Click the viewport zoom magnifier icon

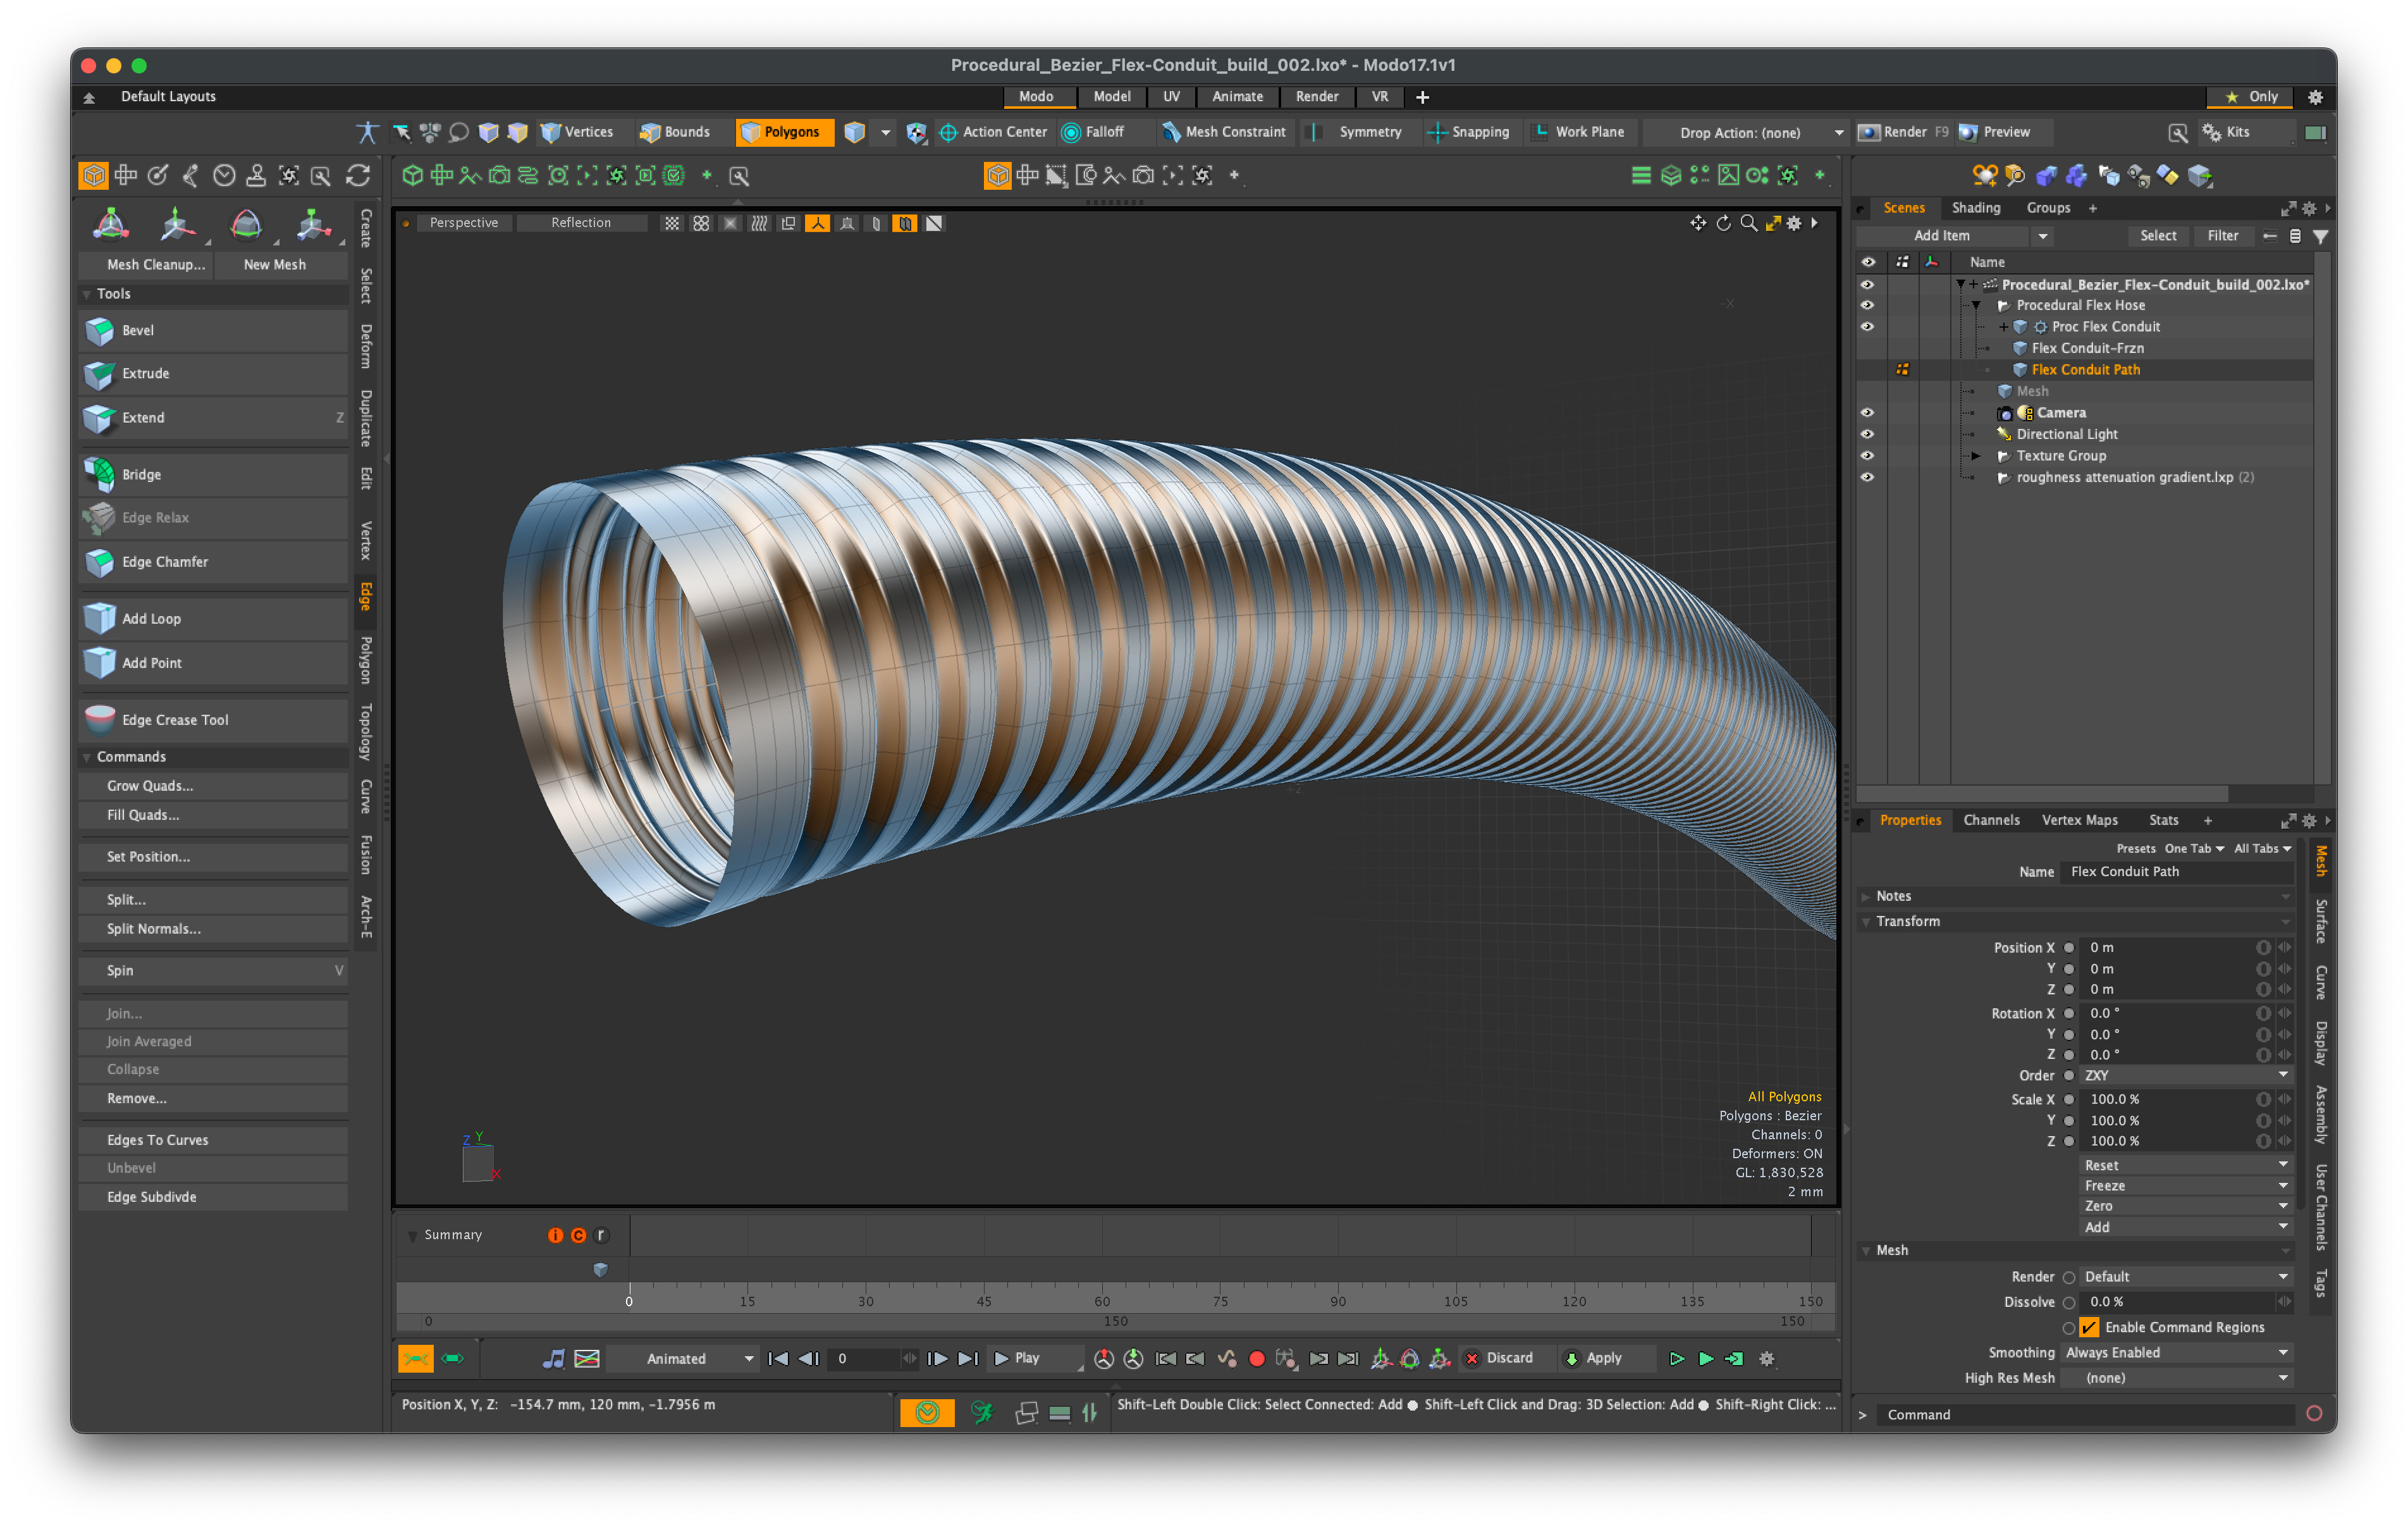[1748, 223]
